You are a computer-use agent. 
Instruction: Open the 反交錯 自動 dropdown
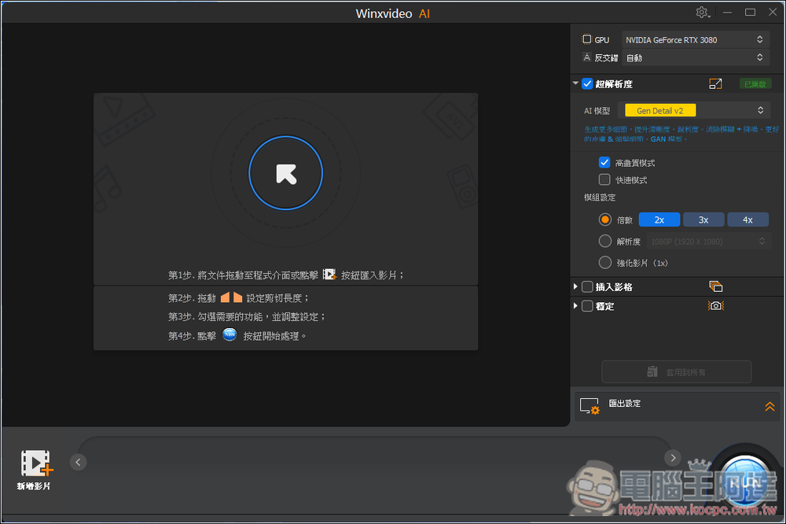(696, 57)
